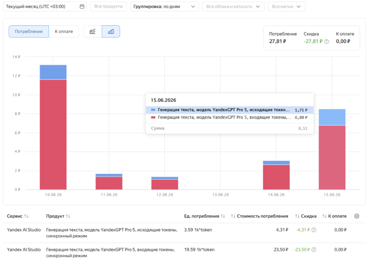Viewport: 369px width, 260px height.
Task: Toggle chart to Потребление mode
Action: (29, 31)
